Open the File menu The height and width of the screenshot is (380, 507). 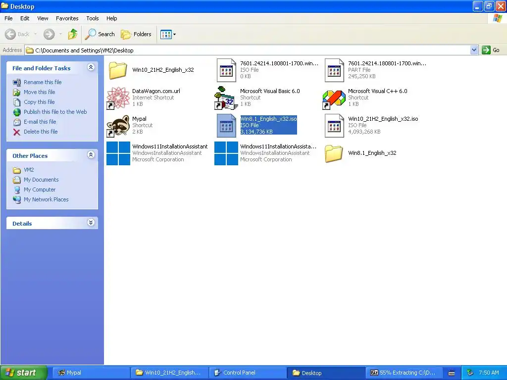point(8,18)
